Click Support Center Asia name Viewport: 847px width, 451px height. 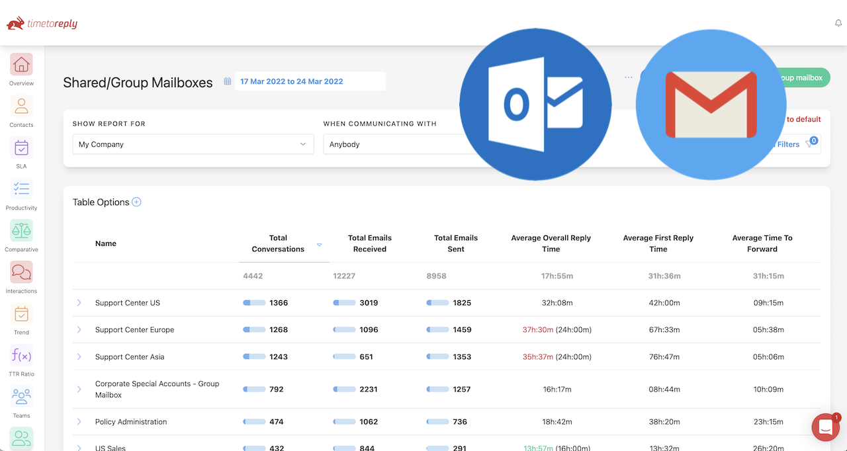pos(130,356)
